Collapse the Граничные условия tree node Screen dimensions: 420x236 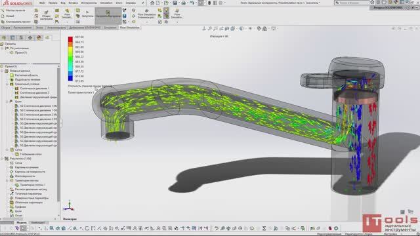coord(7,84)
